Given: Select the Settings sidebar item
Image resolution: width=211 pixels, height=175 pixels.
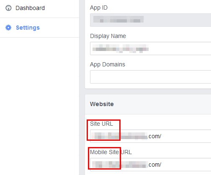Looking at the screenshot, I should [40, 28].
